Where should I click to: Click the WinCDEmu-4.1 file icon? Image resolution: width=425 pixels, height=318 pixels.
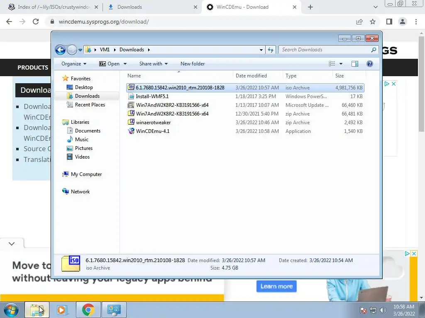[131, 131]
